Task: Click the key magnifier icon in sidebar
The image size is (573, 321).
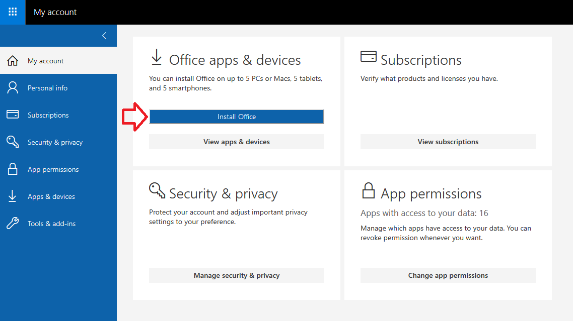Action: [13, 142]
